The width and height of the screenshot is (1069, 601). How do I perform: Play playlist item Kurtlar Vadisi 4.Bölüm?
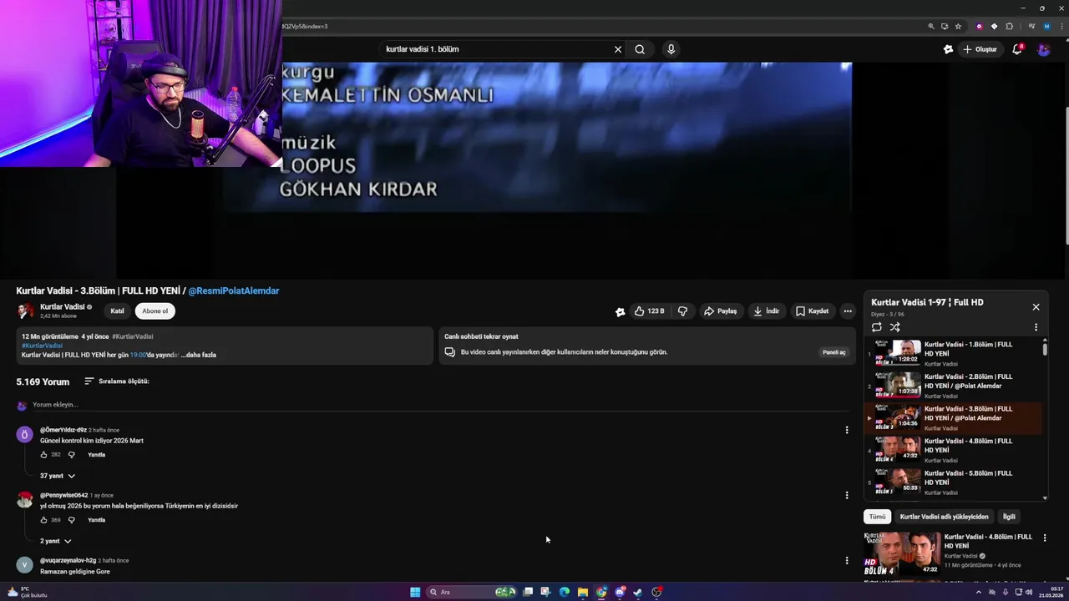952,451
